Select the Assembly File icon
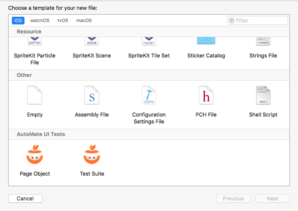298x211 pixels. (92, 95)
